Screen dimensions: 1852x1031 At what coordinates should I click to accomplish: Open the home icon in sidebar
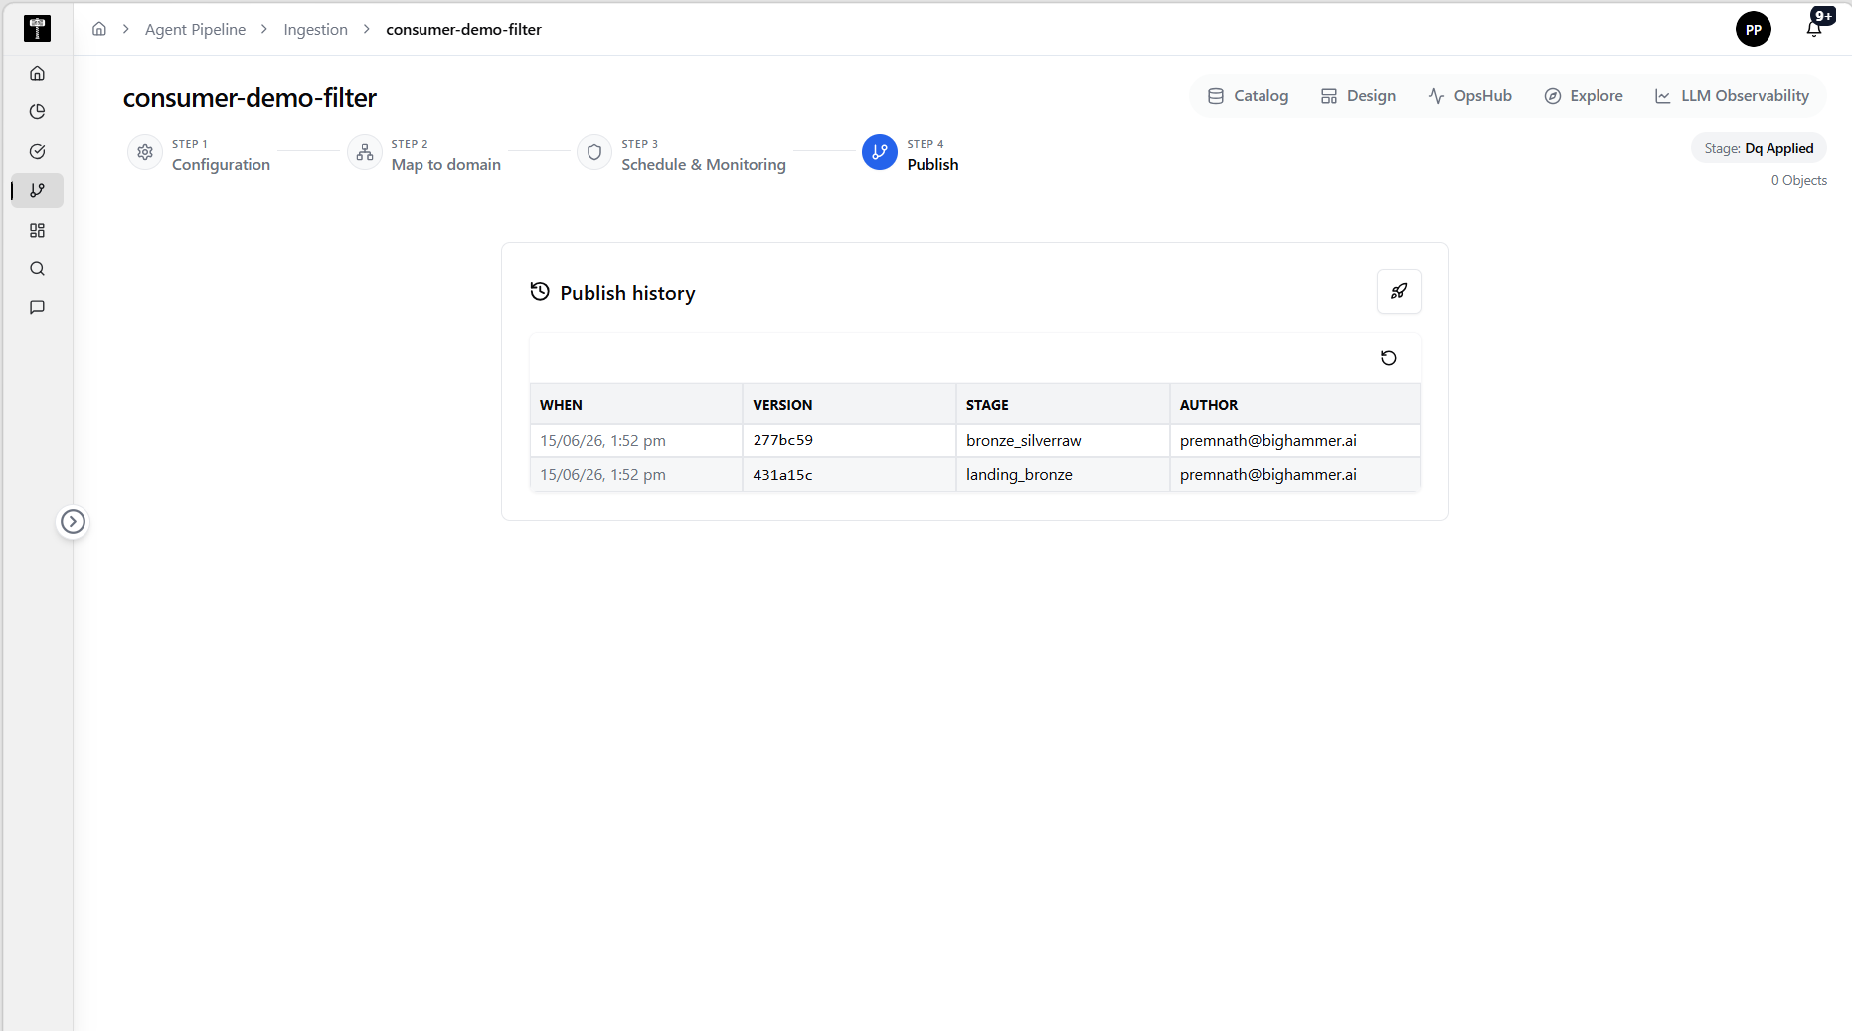37,73
